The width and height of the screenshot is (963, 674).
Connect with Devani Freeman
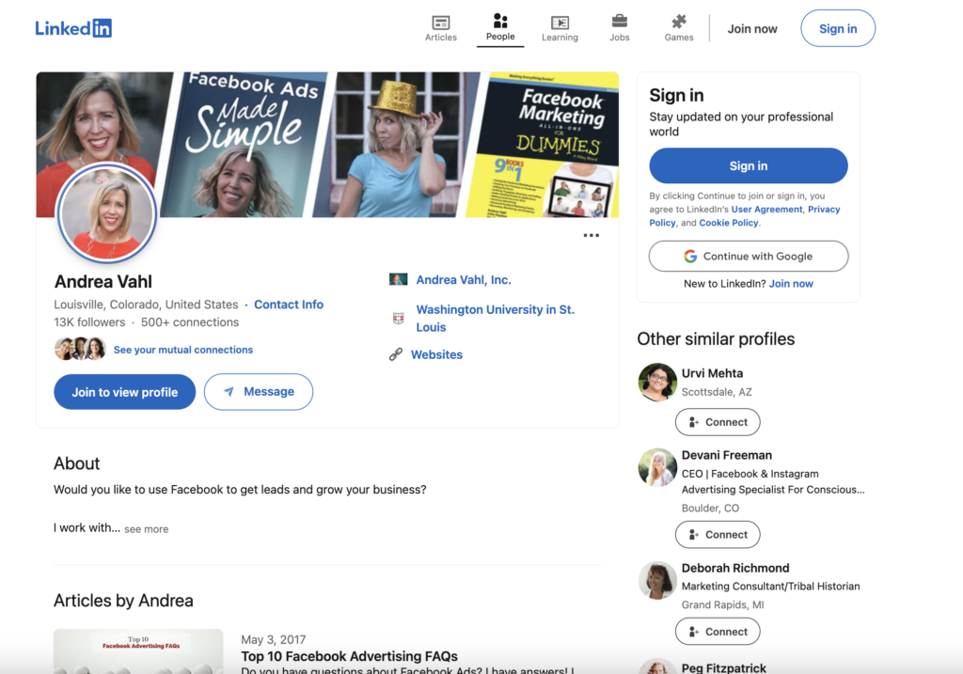coord(718,535)
